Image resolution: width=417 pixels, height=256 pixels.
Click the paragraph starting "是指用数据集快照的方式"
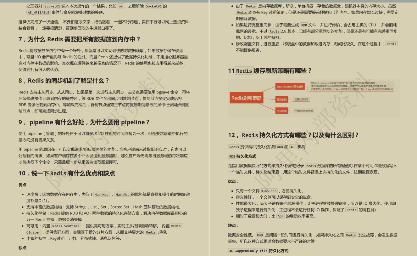313,169
